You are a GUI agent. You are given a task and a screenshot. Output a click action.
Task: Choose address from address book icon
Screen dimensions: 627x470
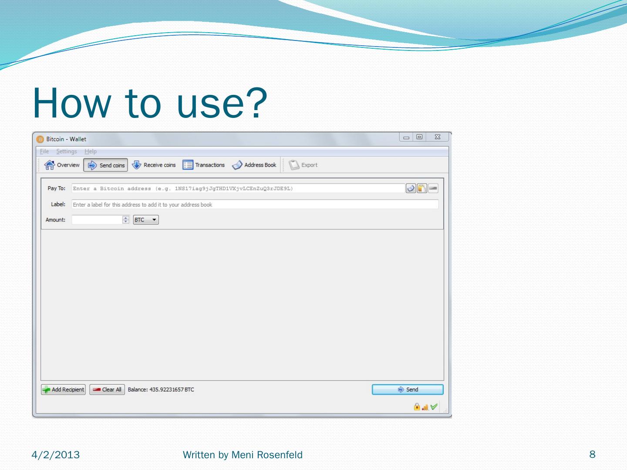(411, 188)
